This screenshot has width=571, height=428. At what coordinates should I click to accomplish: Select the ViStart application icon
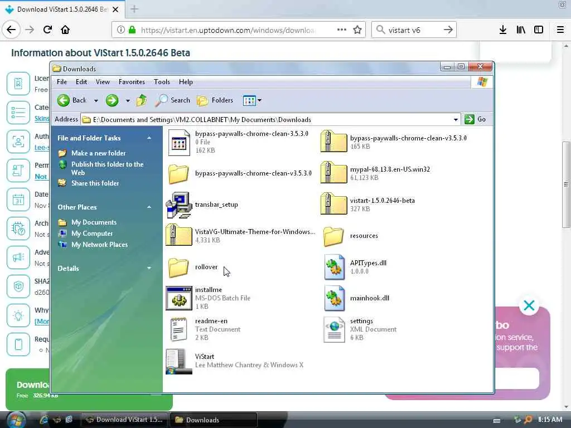[179, 361]
